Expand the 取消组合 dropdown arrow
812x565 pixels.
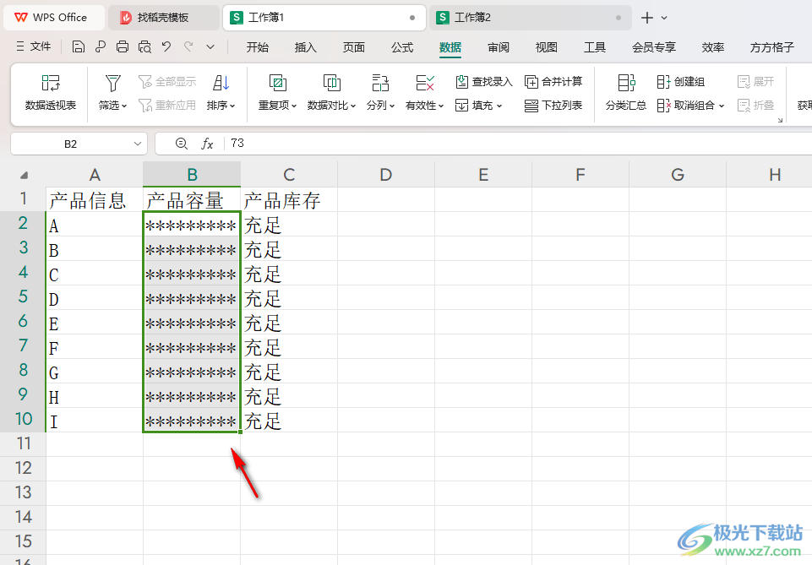coord(722,106)
